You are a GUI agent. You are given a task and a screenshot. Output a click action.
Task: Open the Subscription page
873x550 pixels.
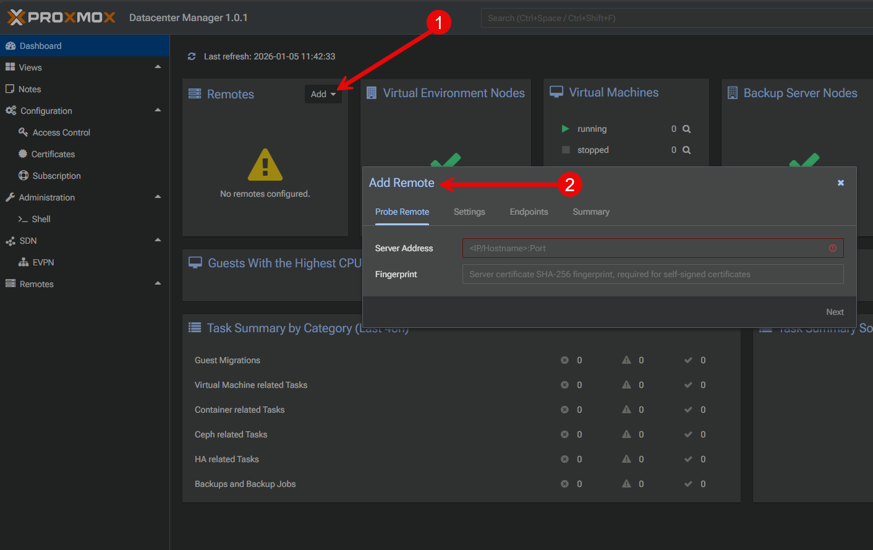(56, 175)
